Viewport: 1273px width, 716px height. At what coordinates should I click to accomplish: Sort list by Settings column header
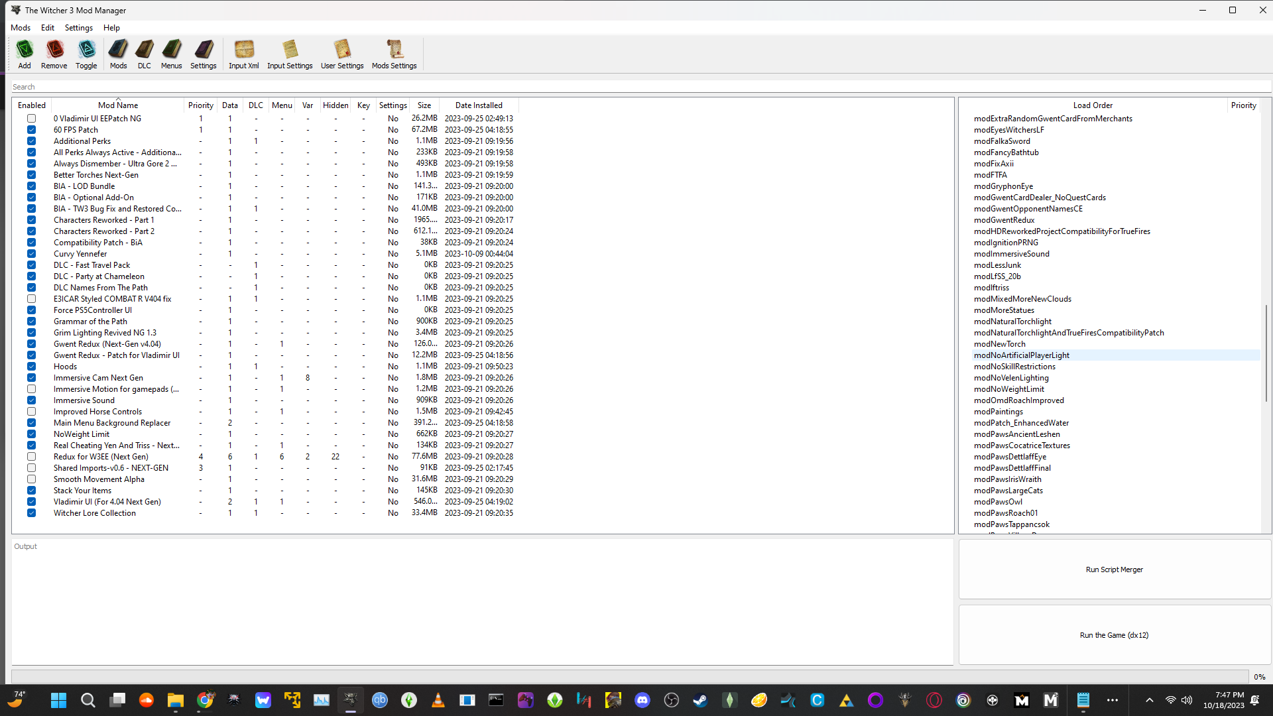393,105
